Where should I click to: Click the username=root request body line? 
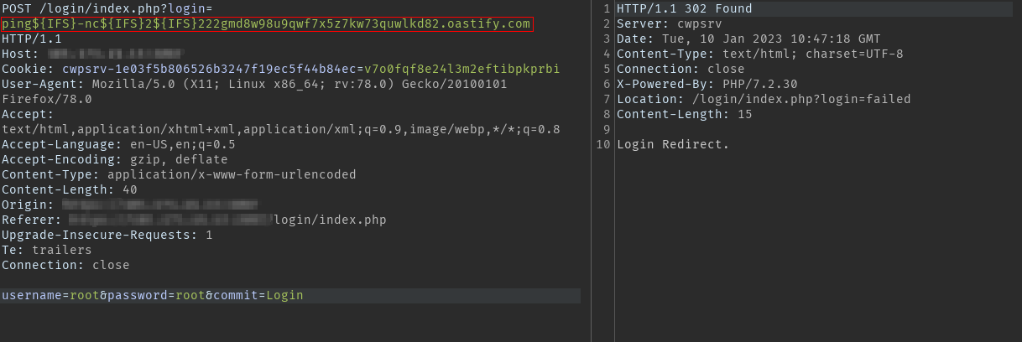pos(152,295)
